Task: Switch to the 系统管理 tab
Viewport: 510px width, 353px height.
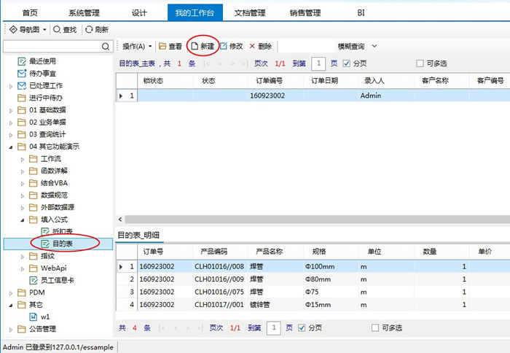Action: coord(84,12)
